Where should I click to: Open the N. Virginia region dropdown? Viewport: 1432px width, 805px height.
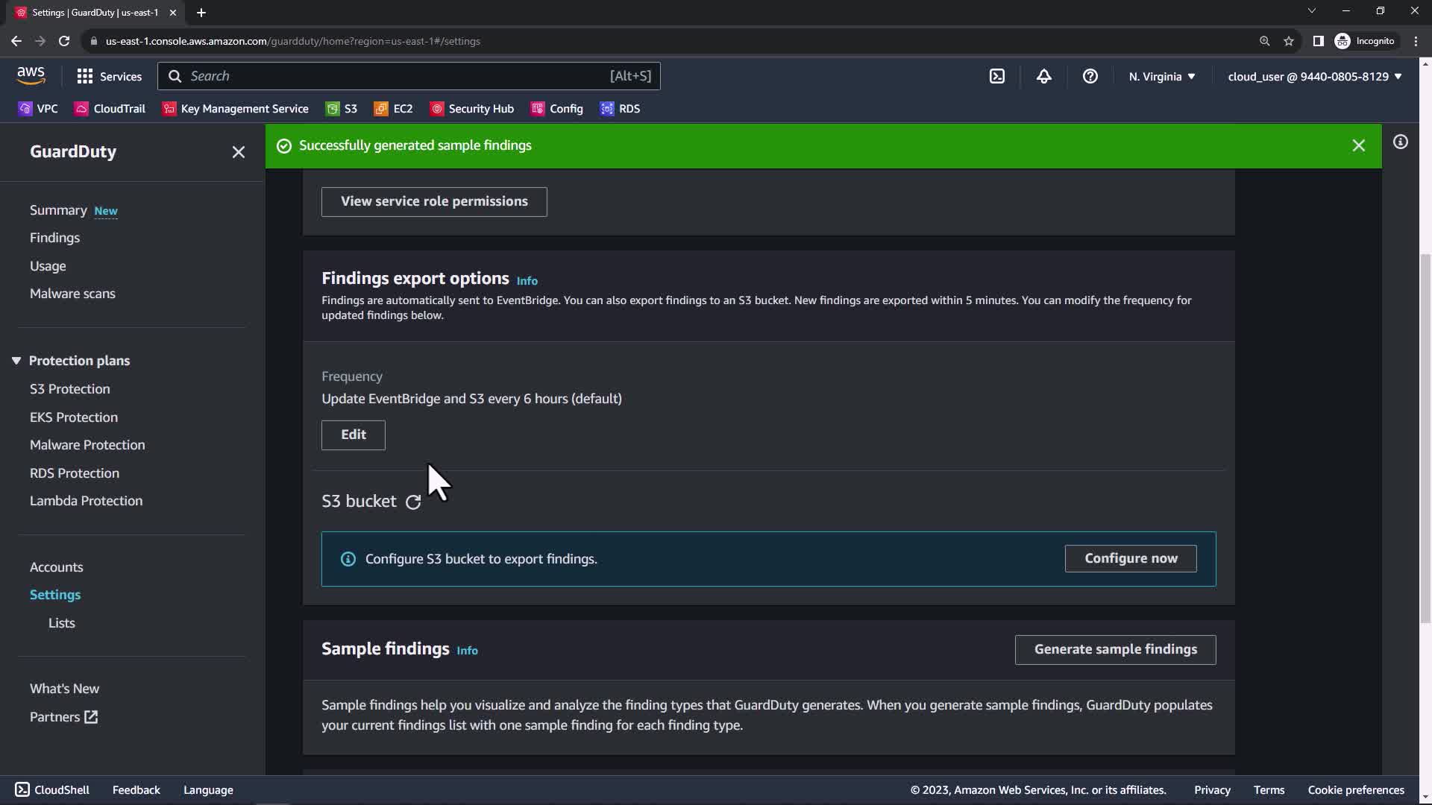(1161, 76)
